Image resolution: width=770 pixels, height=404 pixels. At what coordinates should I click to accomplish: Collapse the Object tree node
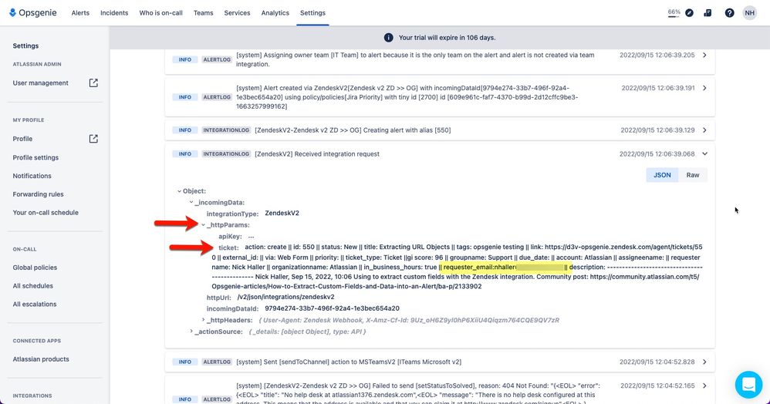click(x=179, y=191)
